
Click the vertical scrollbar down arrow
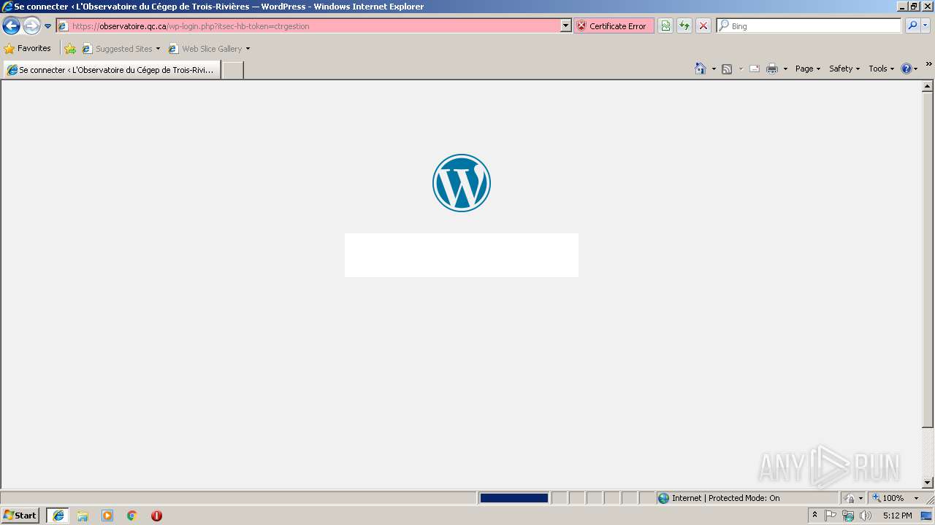[x=928, y=483]
